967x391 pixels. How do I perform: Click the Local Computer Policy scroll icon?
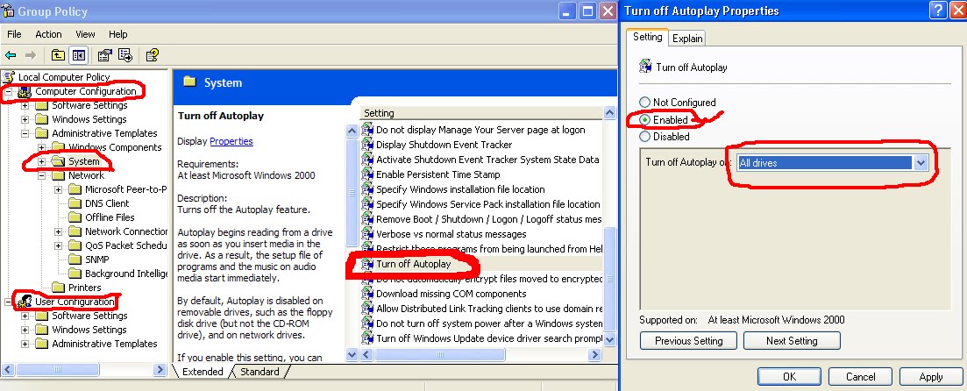pyautogui.click(x=9, y=77)
